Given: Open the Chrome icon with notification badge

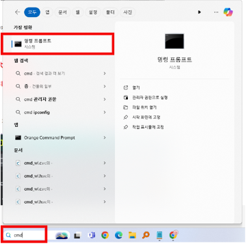Looking at the screenshot, I should coord(173,235).
